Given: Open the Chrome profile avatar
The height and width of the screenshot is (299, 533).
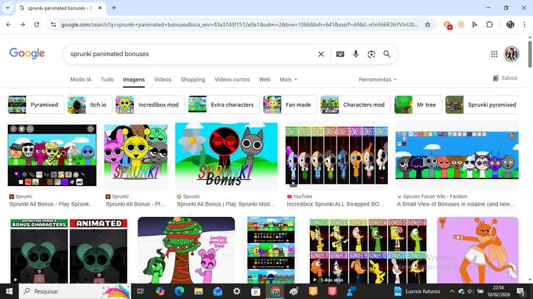Looking at the screenshot, I should pyautogui.click(x=510, y=24).
